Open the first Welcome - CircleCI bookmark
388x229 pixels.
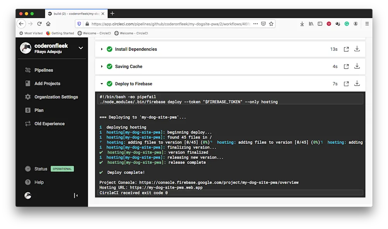pyautogui.click(x=94, y=33)
